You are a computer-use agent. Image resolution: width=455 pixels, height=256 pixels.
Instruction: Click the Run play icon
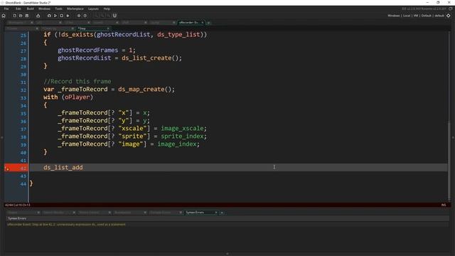point(55,16)
